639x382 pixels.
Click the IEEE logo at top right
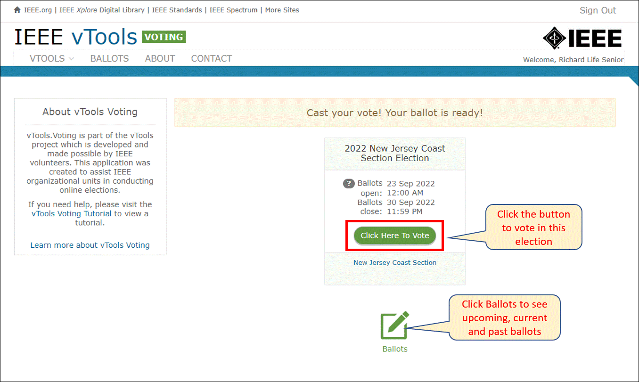(x=582, y=38)
